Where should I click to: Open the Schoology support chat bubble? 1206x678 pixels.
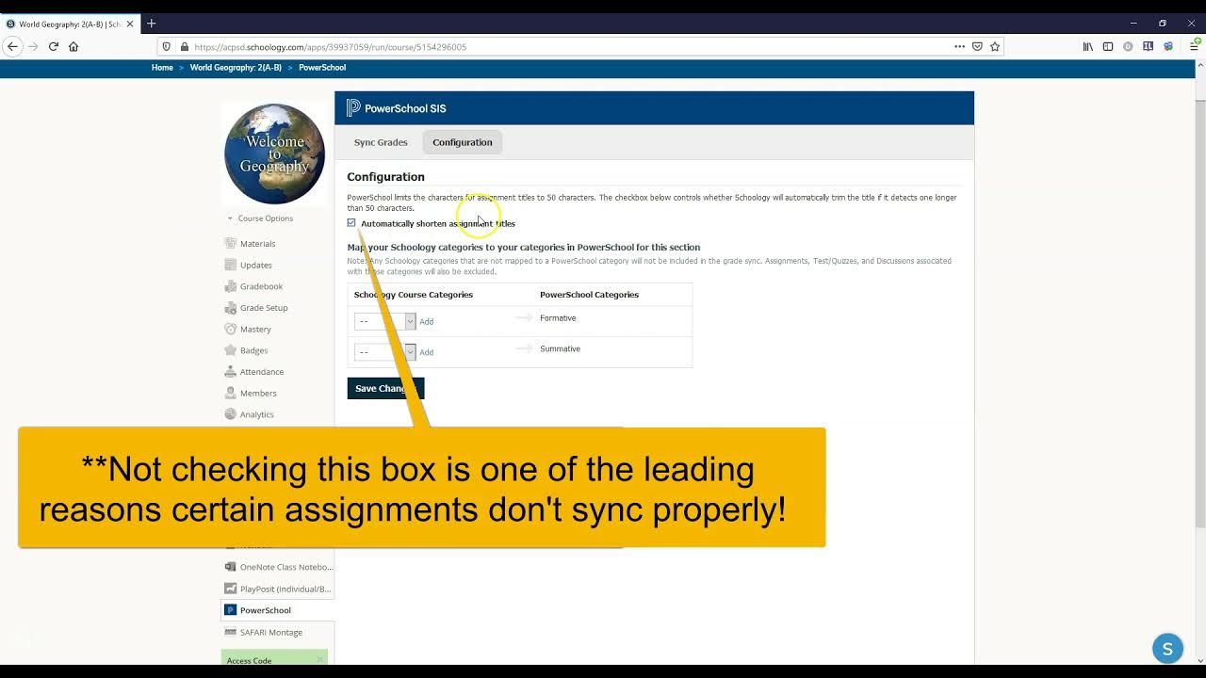coord(1167,649)
